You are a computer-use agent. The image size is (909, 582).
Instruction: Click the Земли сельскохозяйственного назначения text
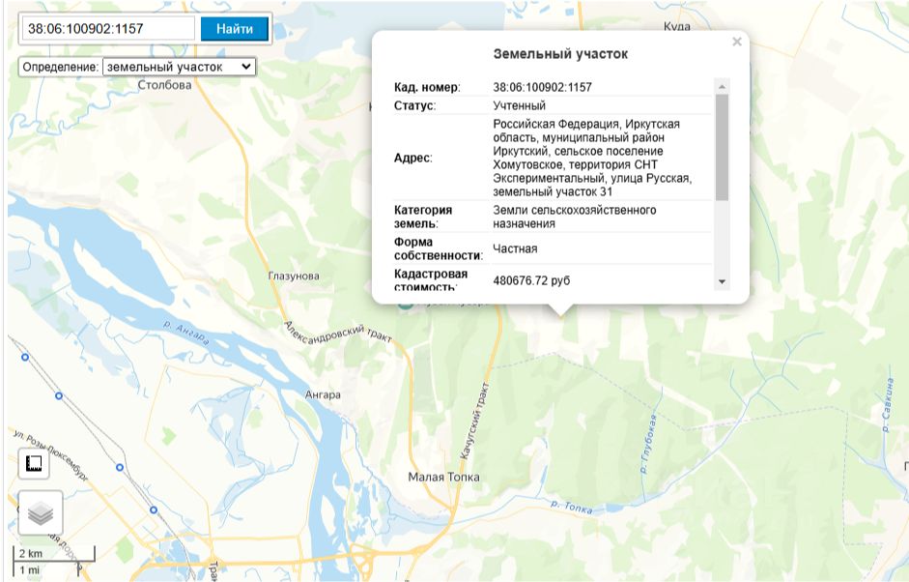(x=575, y=217)
